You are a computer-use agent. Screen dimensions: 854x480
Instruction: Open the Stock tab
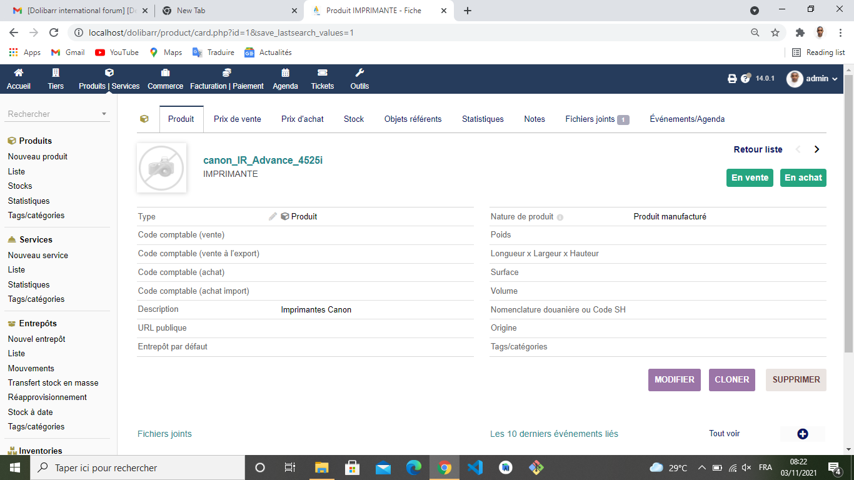point(354,119)
